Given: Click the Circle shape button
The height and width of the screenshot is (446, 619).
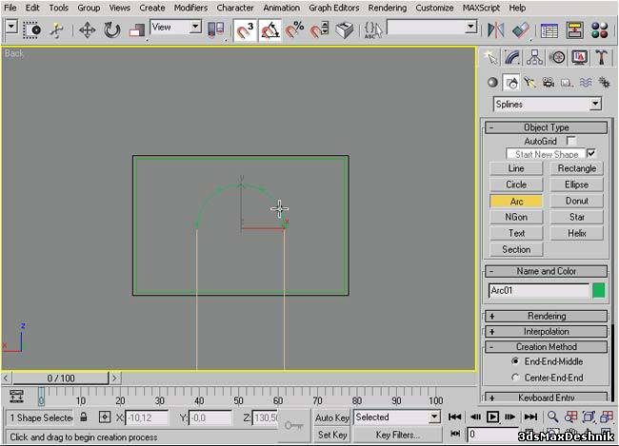Looking at the screenshot, I should 516,184.
